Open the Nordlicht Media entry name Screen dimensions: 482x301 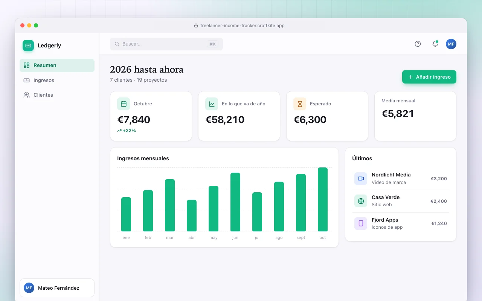391,175
